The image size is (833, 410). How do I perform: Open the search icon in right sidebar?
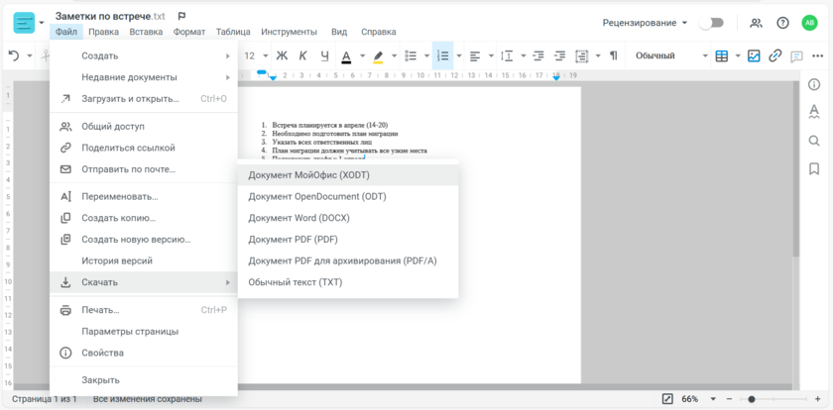pyautogui.click(x=814, y=141)
